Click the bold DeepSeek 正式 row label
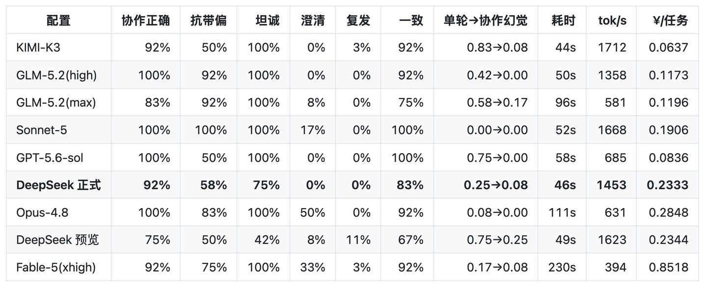The image size is (707, 288). (x=58, y=185)
